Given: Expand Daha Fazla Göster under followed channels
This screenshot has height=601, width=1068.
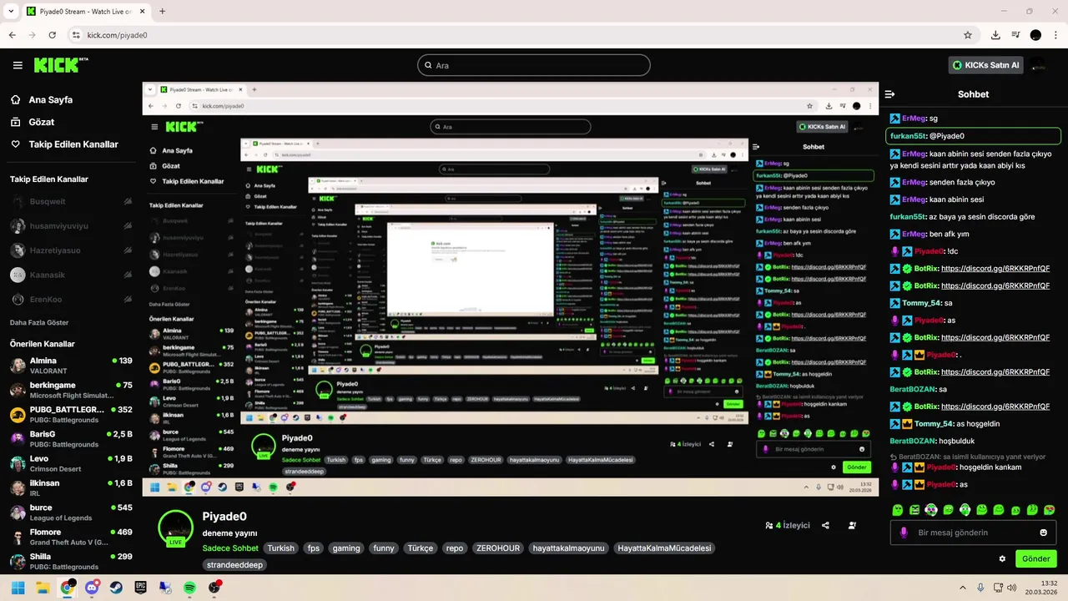Looking at the screenshot, I should (x=39, y=323).
